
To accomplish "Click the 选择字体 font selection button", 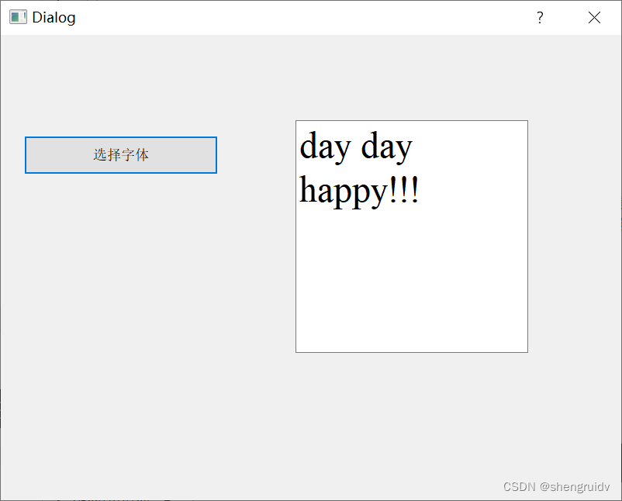I will [x=120, y=154].
